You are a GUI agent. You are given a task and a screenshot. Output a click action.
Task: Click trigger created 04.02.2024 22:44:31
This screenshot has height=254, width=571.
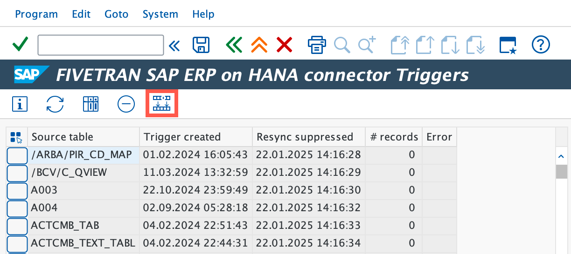point(196,244)
